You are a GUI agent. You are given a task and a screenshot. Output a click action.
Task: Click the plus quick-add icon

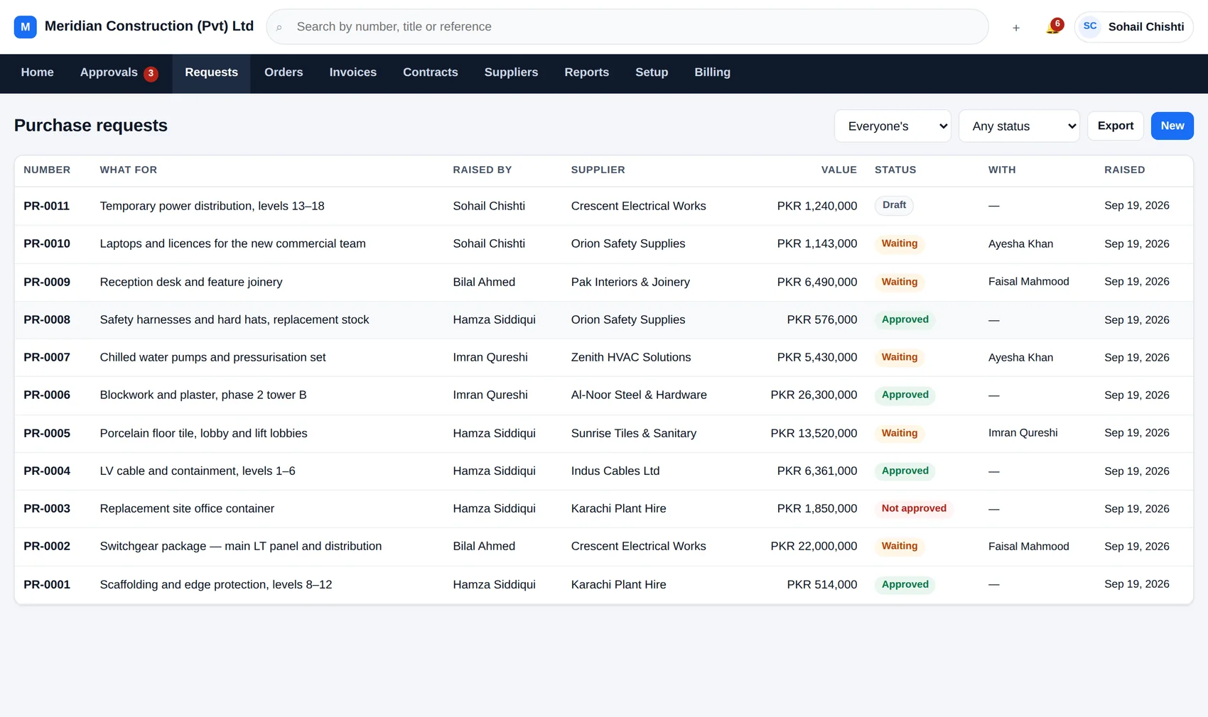(x=1016, y=28)
